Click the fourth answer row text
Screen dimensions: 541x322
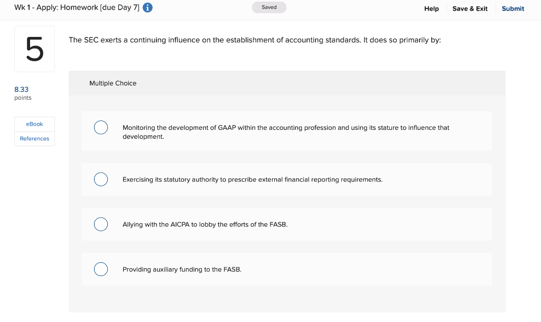click(x=182, y=269)
